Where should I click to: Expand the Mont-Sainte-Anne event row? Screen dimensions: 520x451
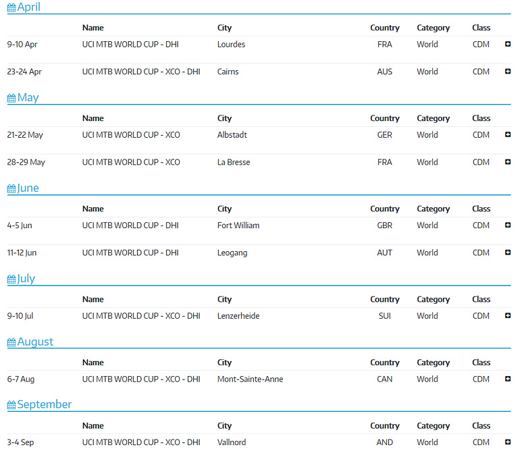(507, 379)
